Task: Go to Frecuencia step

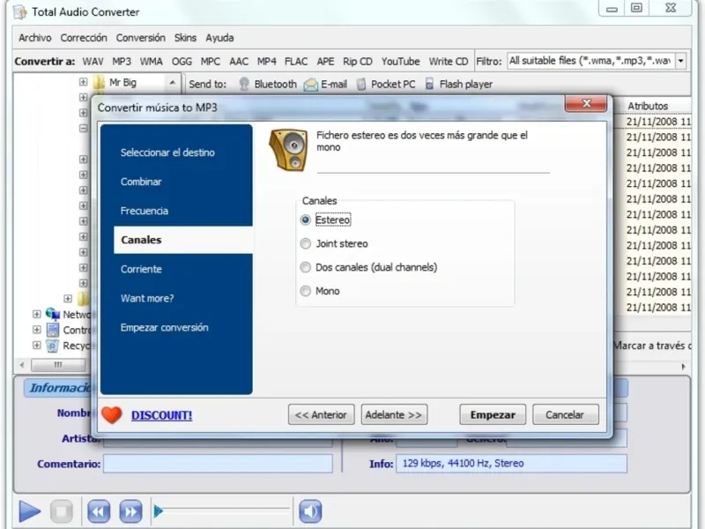Action: click(145, 211)
